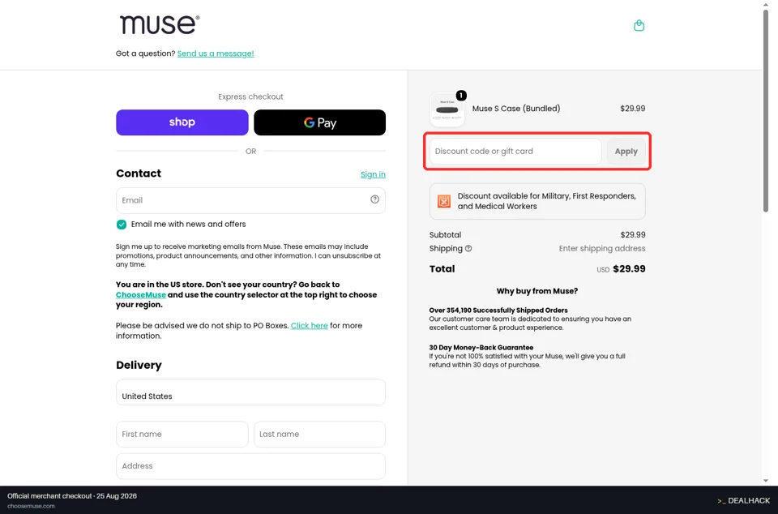Click the Email field help icon

click(374, 199)
